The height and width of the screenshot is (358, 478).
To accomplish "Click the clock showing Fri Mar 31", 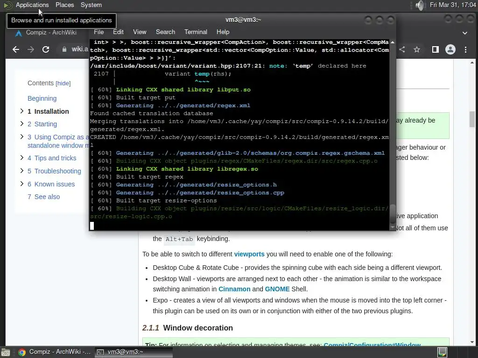I will pos(452,5).
